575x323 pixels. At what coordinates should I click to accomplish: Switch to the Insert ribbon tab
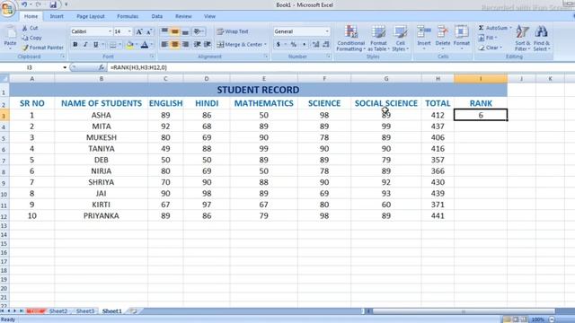point(57,16)
